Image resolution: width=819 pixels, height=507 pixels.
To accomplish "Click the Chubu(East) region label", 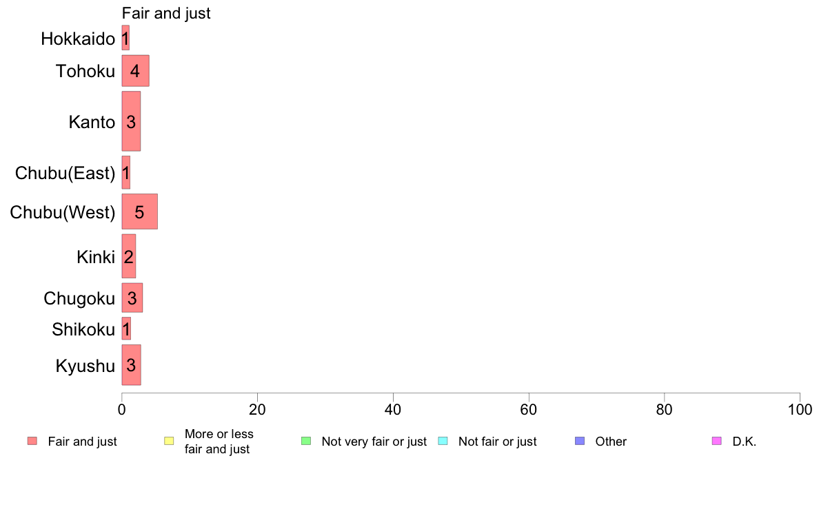I will pos(65,173).
